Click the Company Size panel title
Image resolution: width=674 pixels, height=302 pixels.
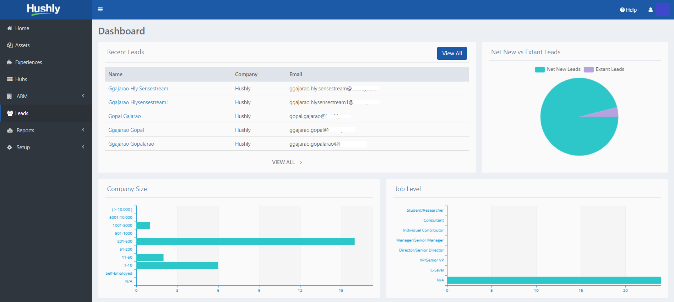coord(127,189)
